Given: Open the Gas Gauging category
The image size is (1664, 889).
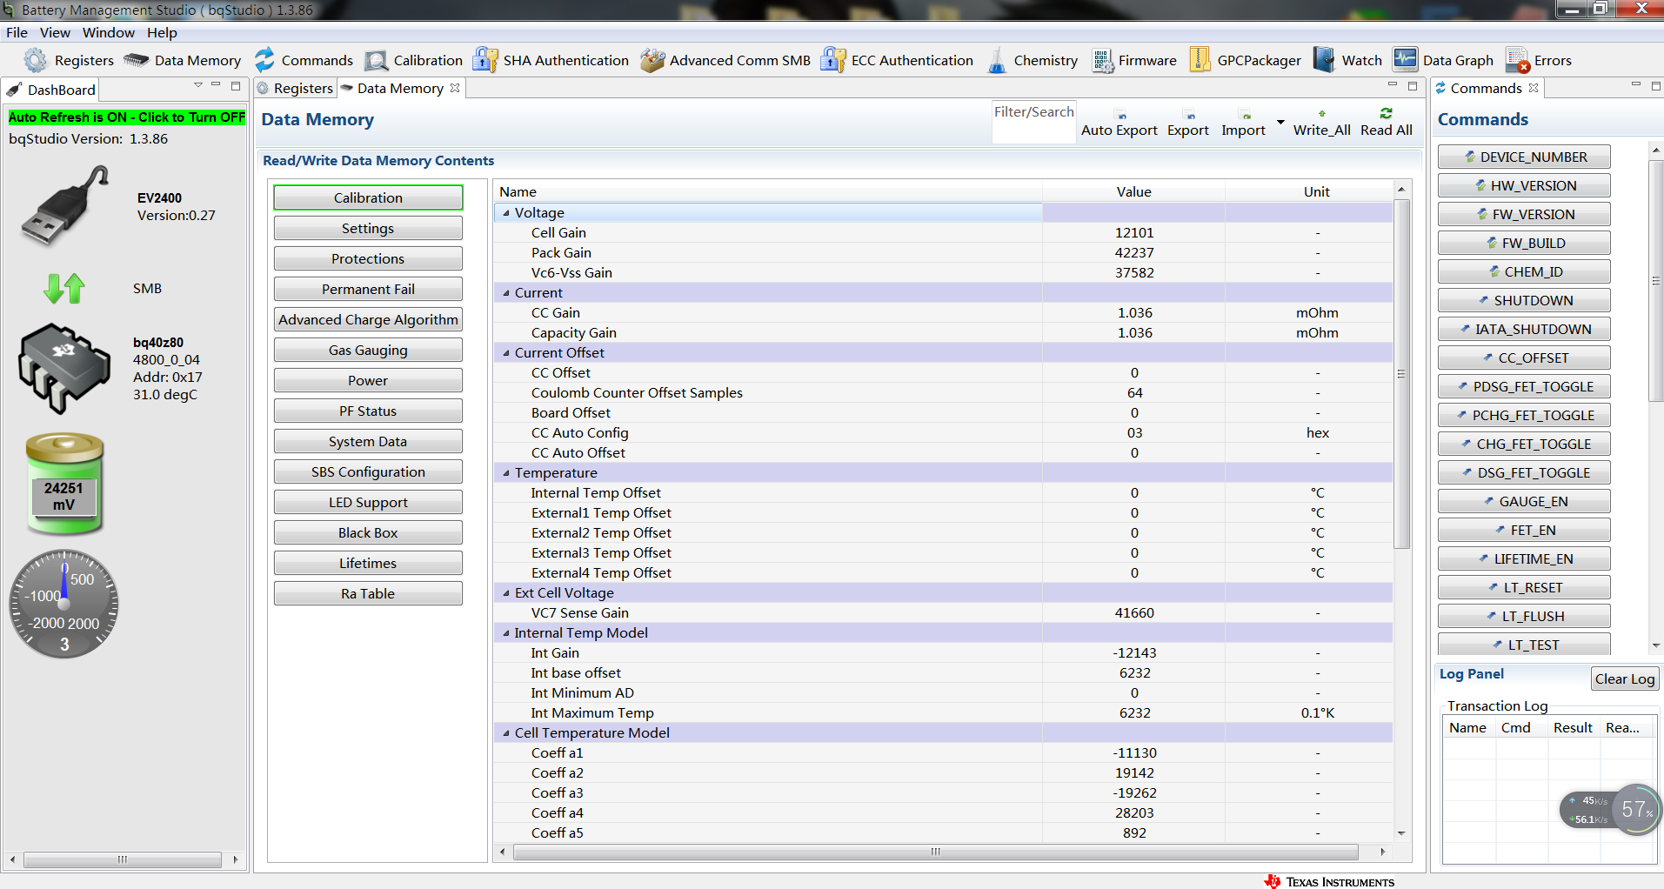Looking at the screenshot, I should point(368,350).
